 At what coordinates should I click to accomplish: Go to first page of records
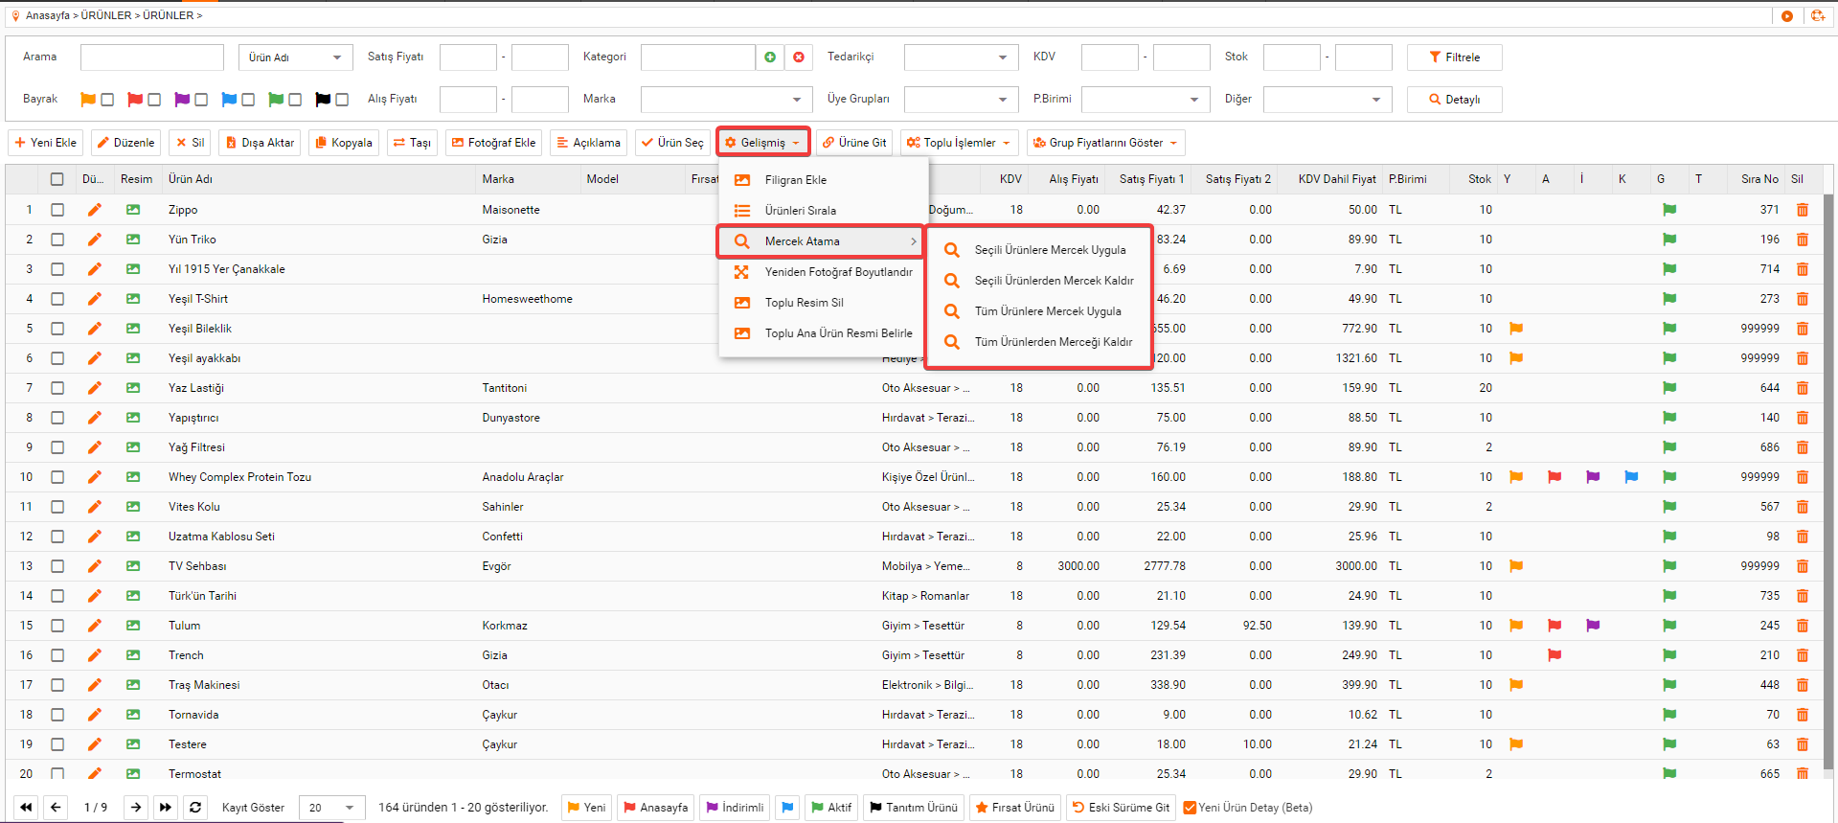[x=27, y=808]
